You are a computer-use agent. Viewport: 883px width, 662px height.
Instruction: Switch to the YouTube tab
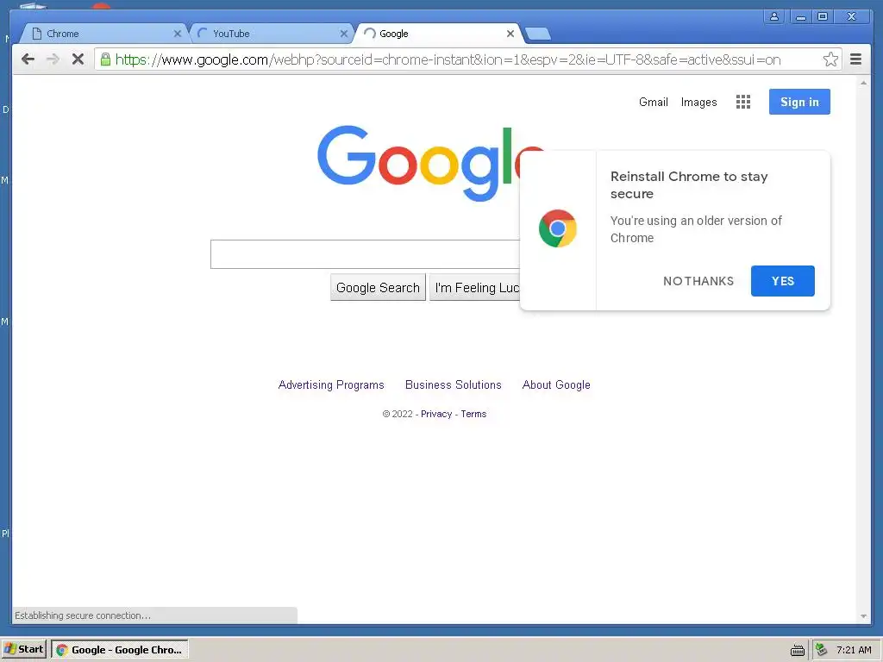coord(272,34)
